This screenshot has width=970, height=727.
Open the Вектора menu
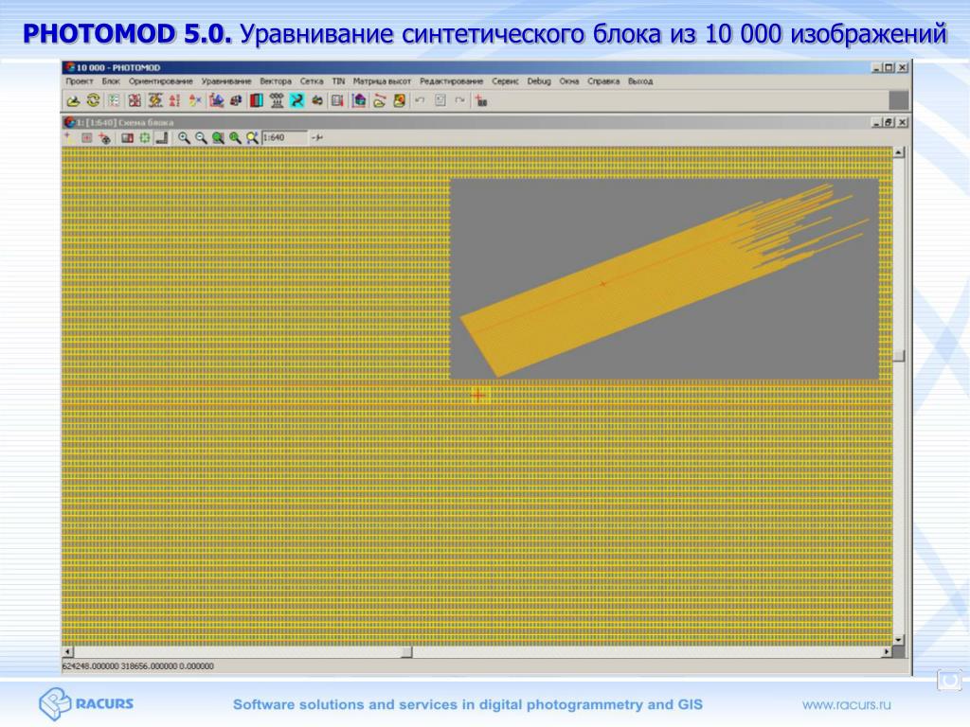(276, 81)
